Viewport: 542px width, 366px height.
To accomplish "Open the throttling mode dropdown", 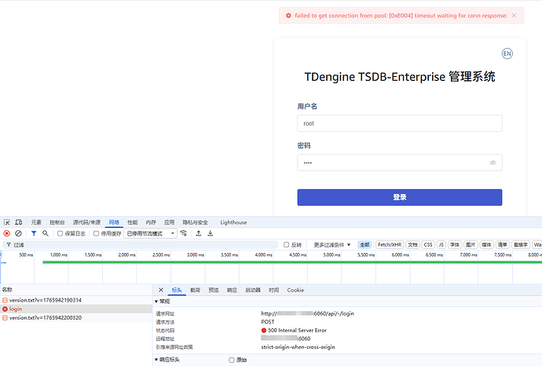I will point(151,233).
